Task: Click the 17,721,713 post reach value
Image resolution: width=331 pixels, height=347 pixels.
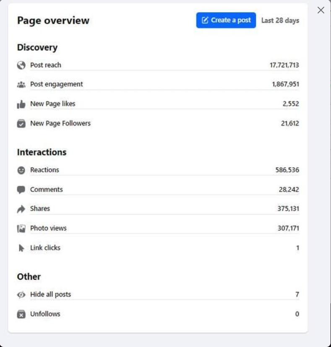Action: tap(284, 65)
